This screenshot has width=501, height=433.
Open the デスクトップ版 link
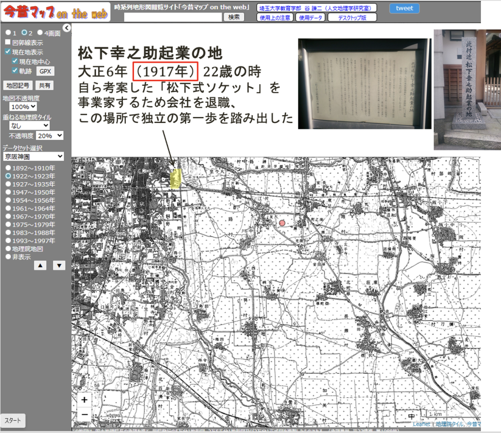(352, 18)
